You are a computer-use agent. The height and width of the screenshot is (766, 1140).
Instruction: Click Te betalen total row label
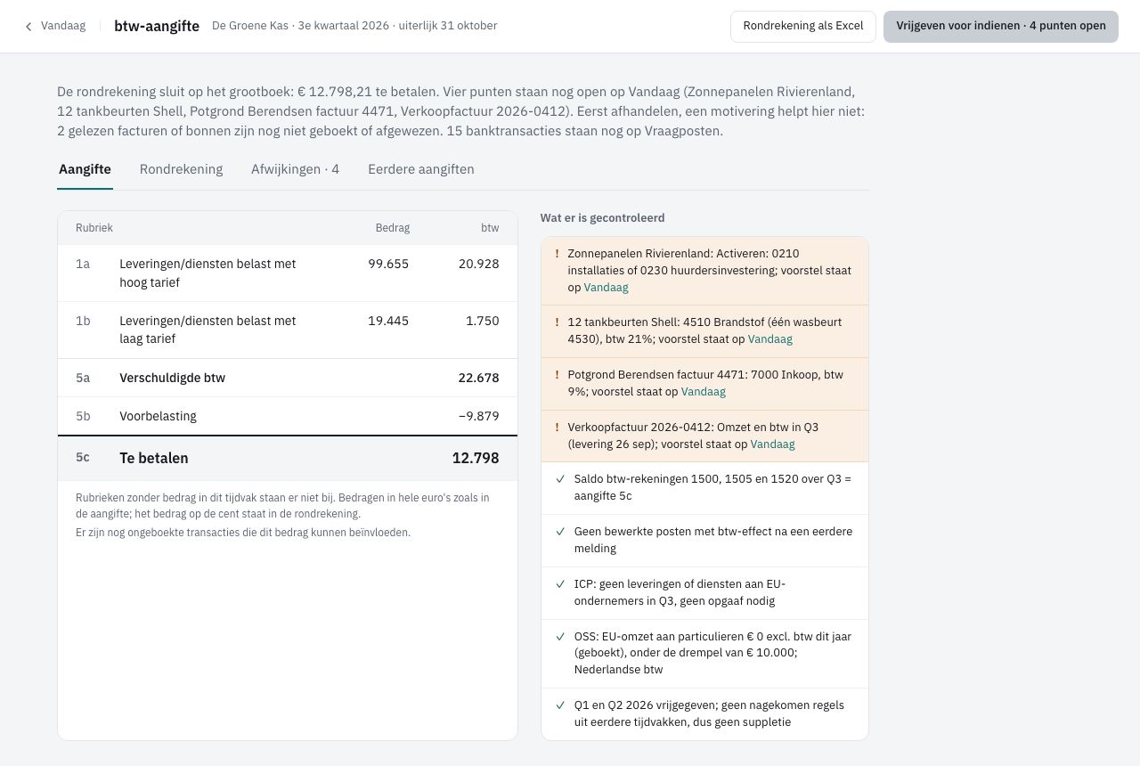(154, 458)
